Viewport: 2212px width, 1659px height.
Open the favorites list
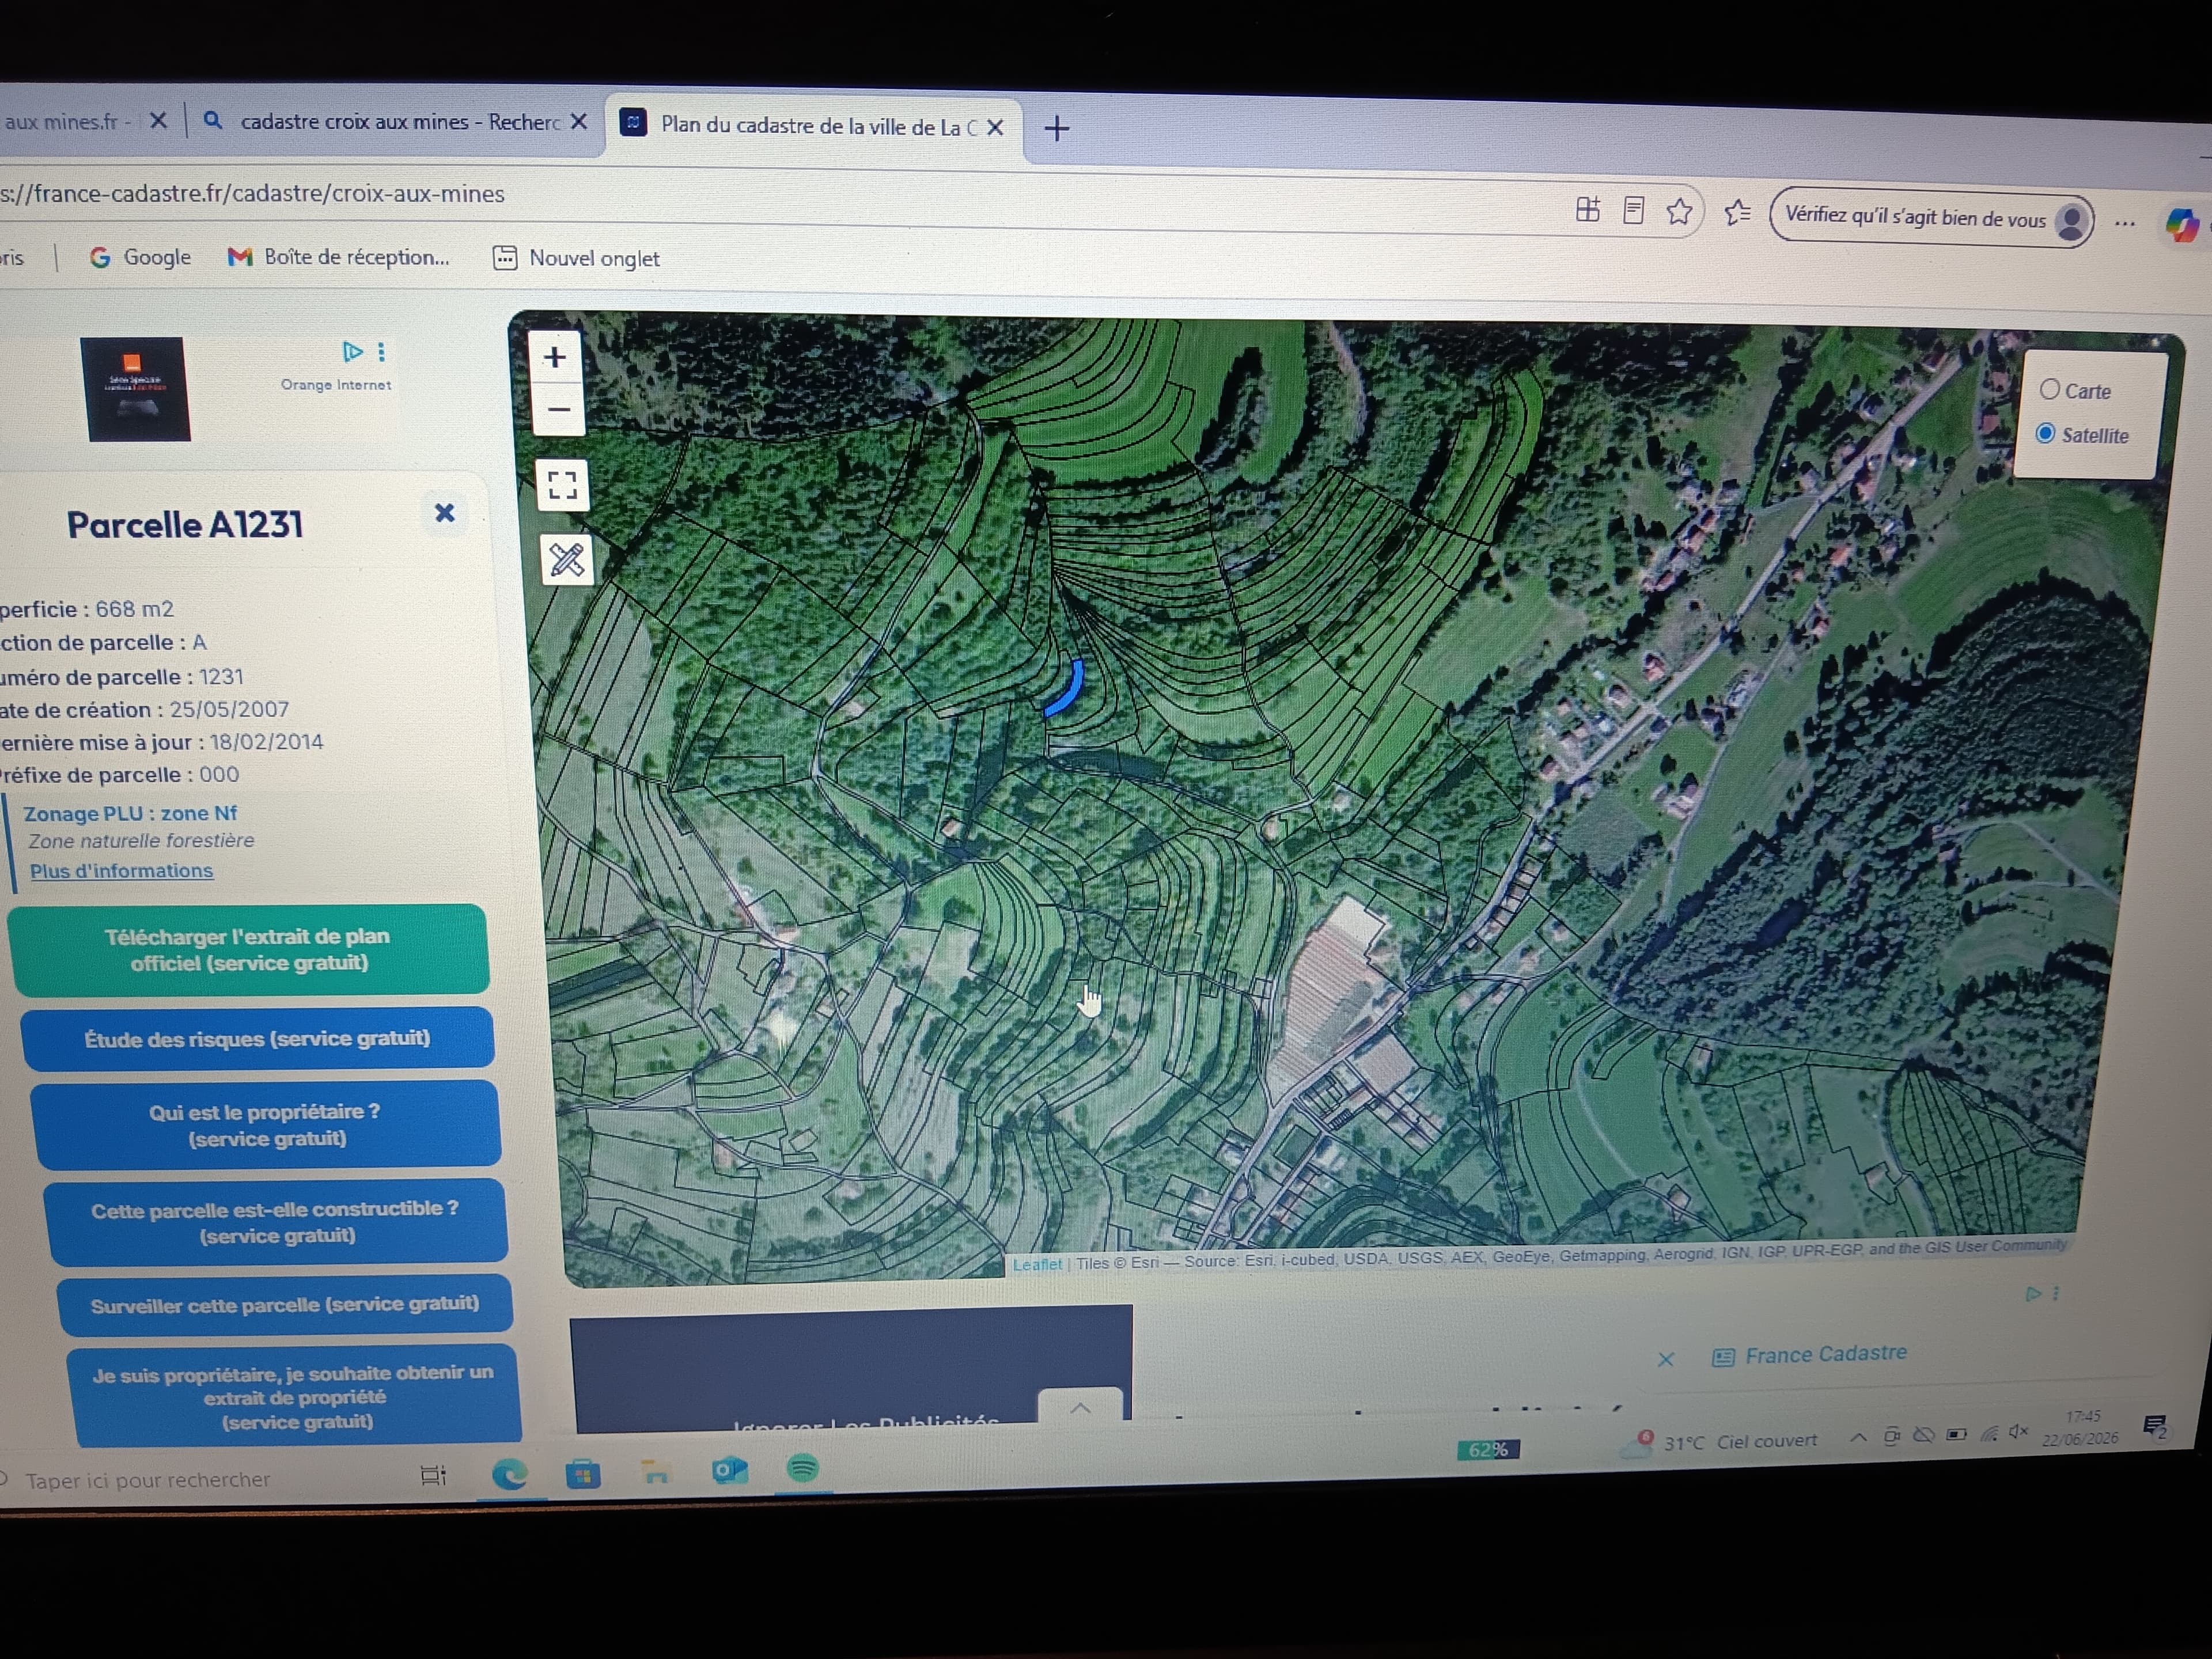pos(1738,213)
